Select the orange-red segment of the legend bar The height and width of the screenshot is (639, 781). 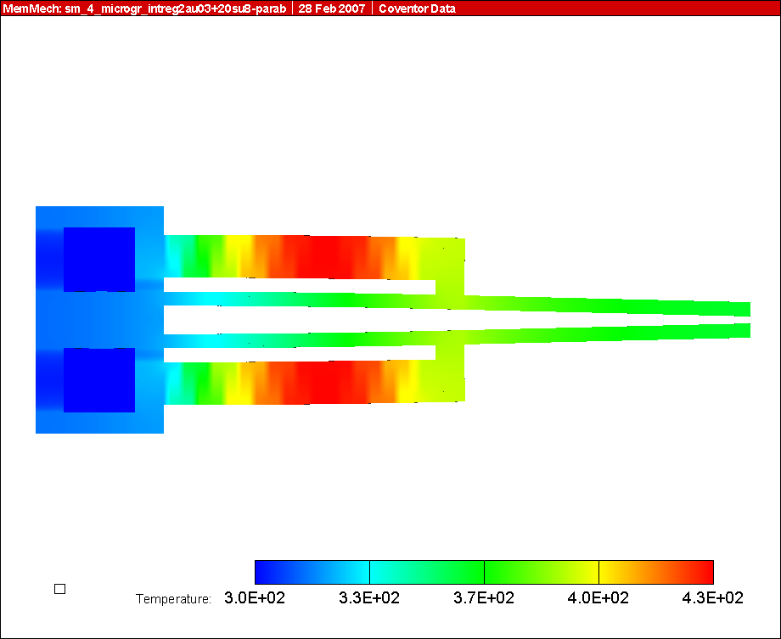(x=655, y=571)
